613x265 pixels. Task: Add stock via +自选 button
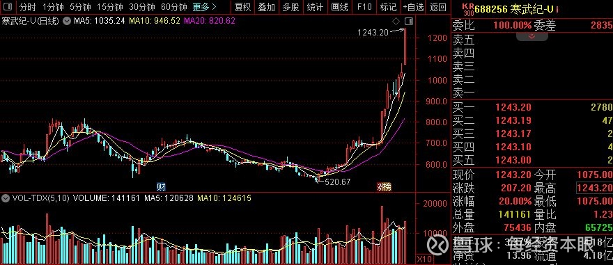[413, 7]
